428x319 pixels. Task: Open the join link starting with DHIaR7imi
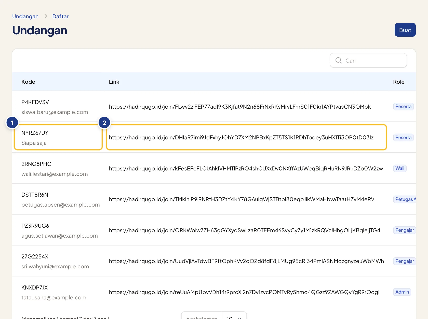(241, 138)
